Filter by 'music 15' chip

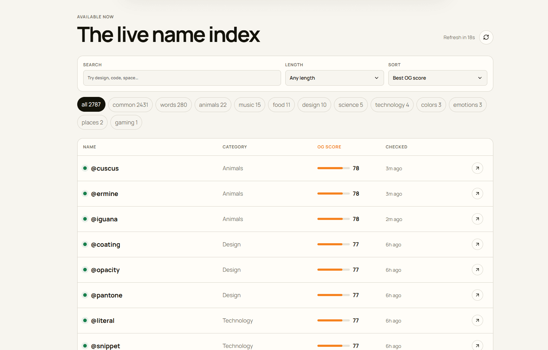pyautogui.click(x=250, y=105)
